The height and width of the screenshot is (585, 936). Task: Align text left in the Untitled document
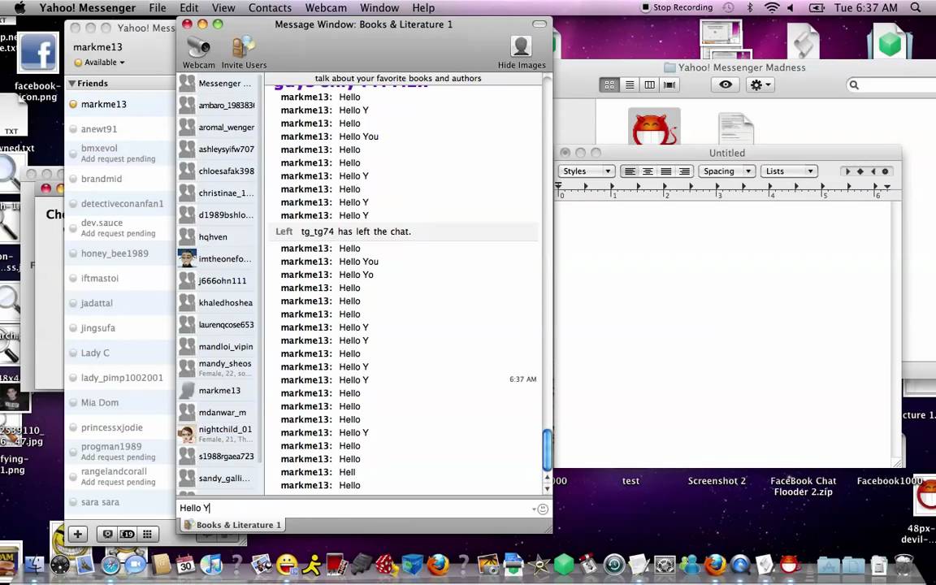tap(629, 171)
